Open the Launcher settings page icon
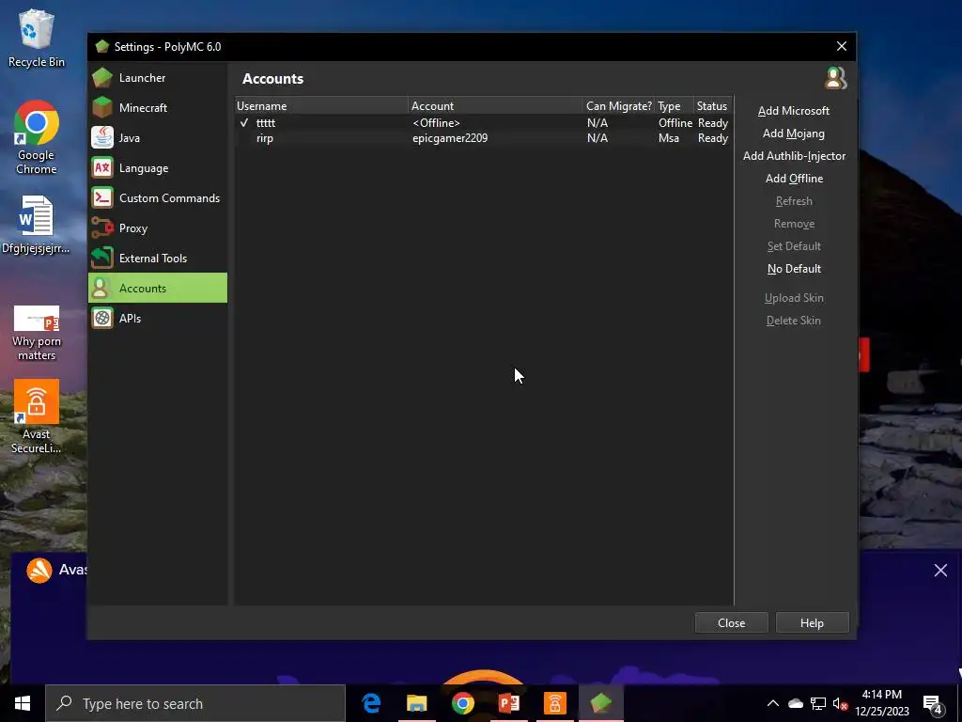962x722 pixels. point(102,77)
